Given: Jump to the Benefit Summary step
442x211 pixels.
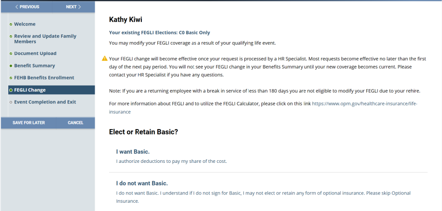Looking at the screenshot, I should (x=34, y=66).
